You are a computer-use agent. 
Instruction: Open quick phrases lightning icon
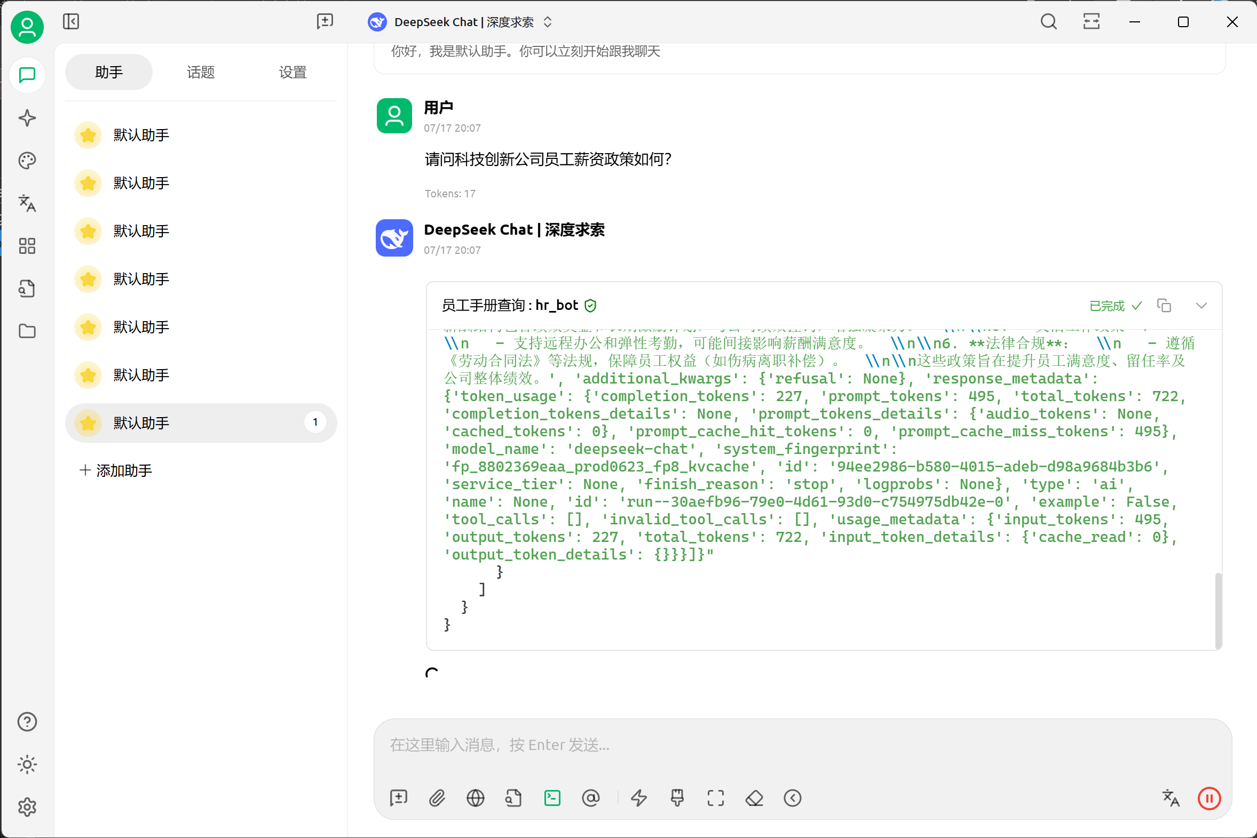638,798
